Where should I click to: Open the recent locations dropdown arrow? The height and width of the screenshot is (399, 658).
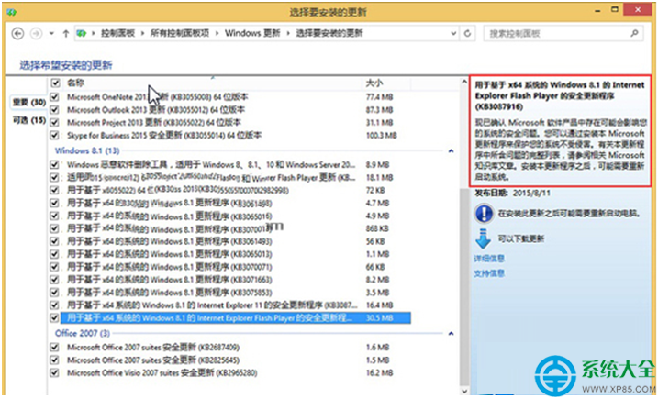[51, 34]
